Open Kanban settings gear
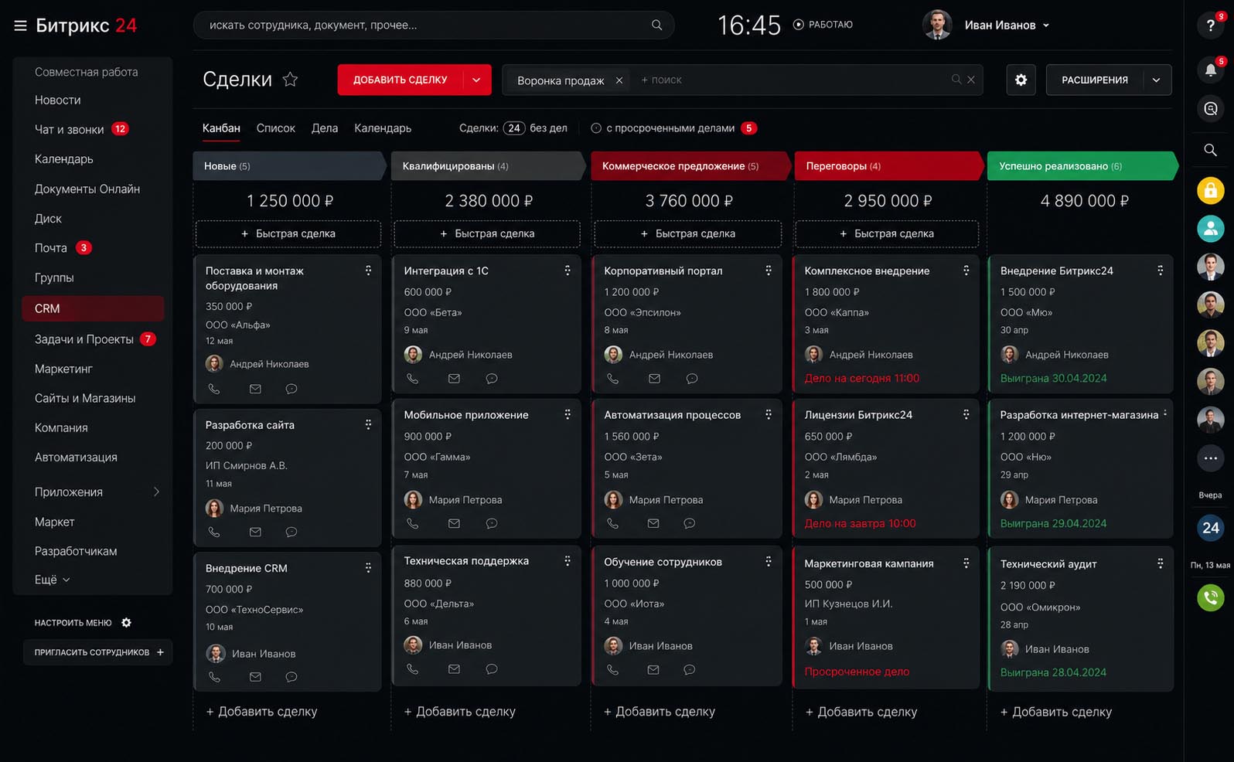This screenshot has height=762, width=1234. click(1021, 80)
